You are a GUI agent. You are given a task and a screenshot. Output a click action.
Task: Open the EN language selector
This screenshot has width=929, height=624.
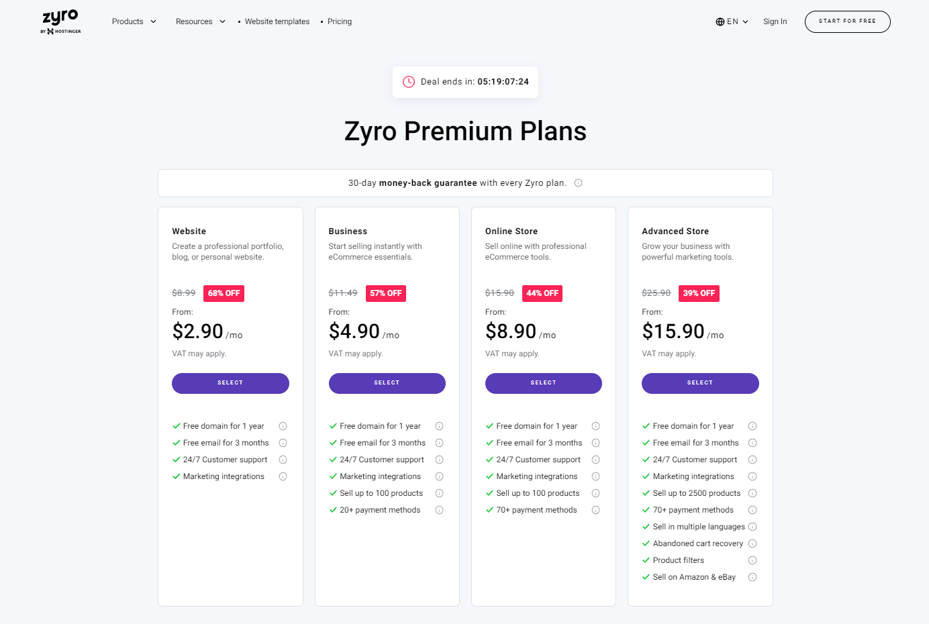point(732,21)
